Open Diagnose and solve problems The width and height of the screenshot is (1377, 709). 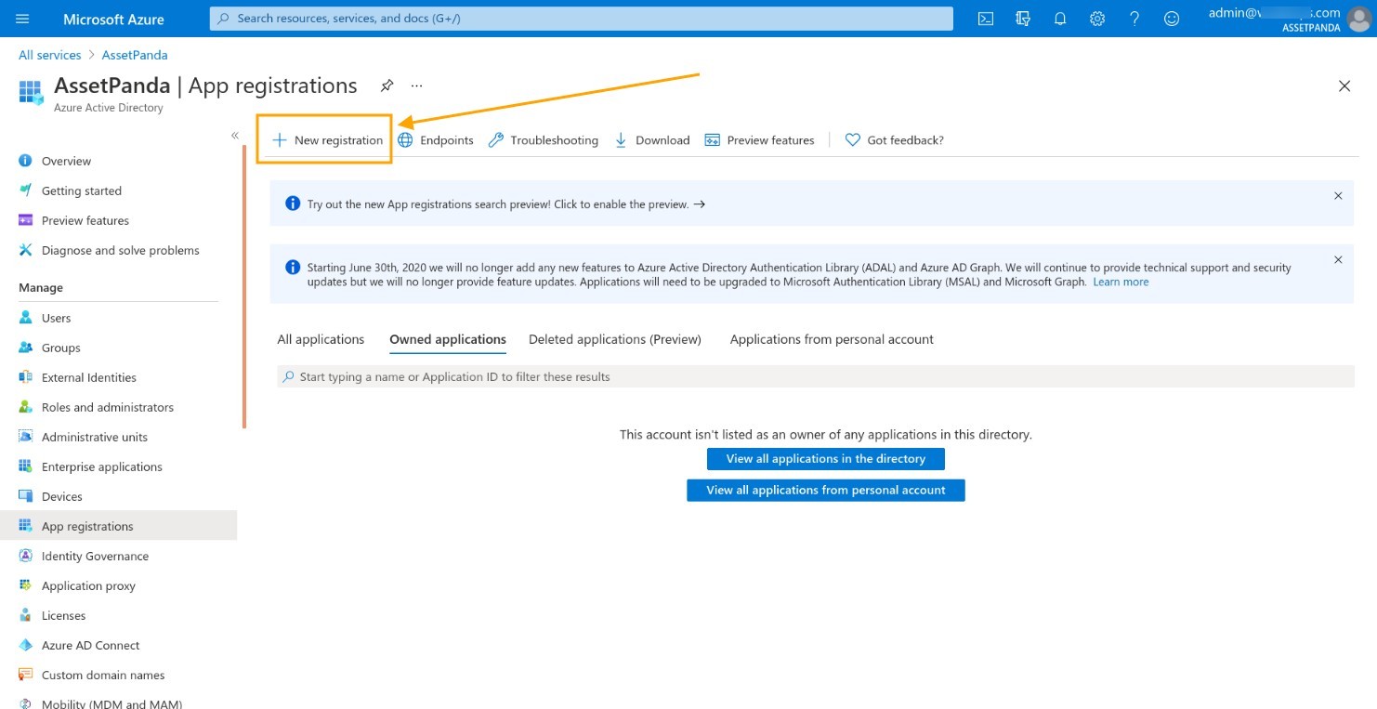121,250
